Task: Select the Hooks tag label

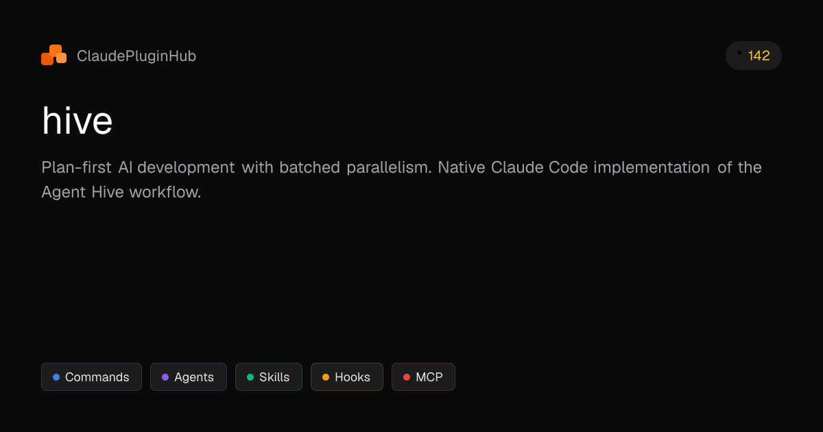Action: pos(353,377)
